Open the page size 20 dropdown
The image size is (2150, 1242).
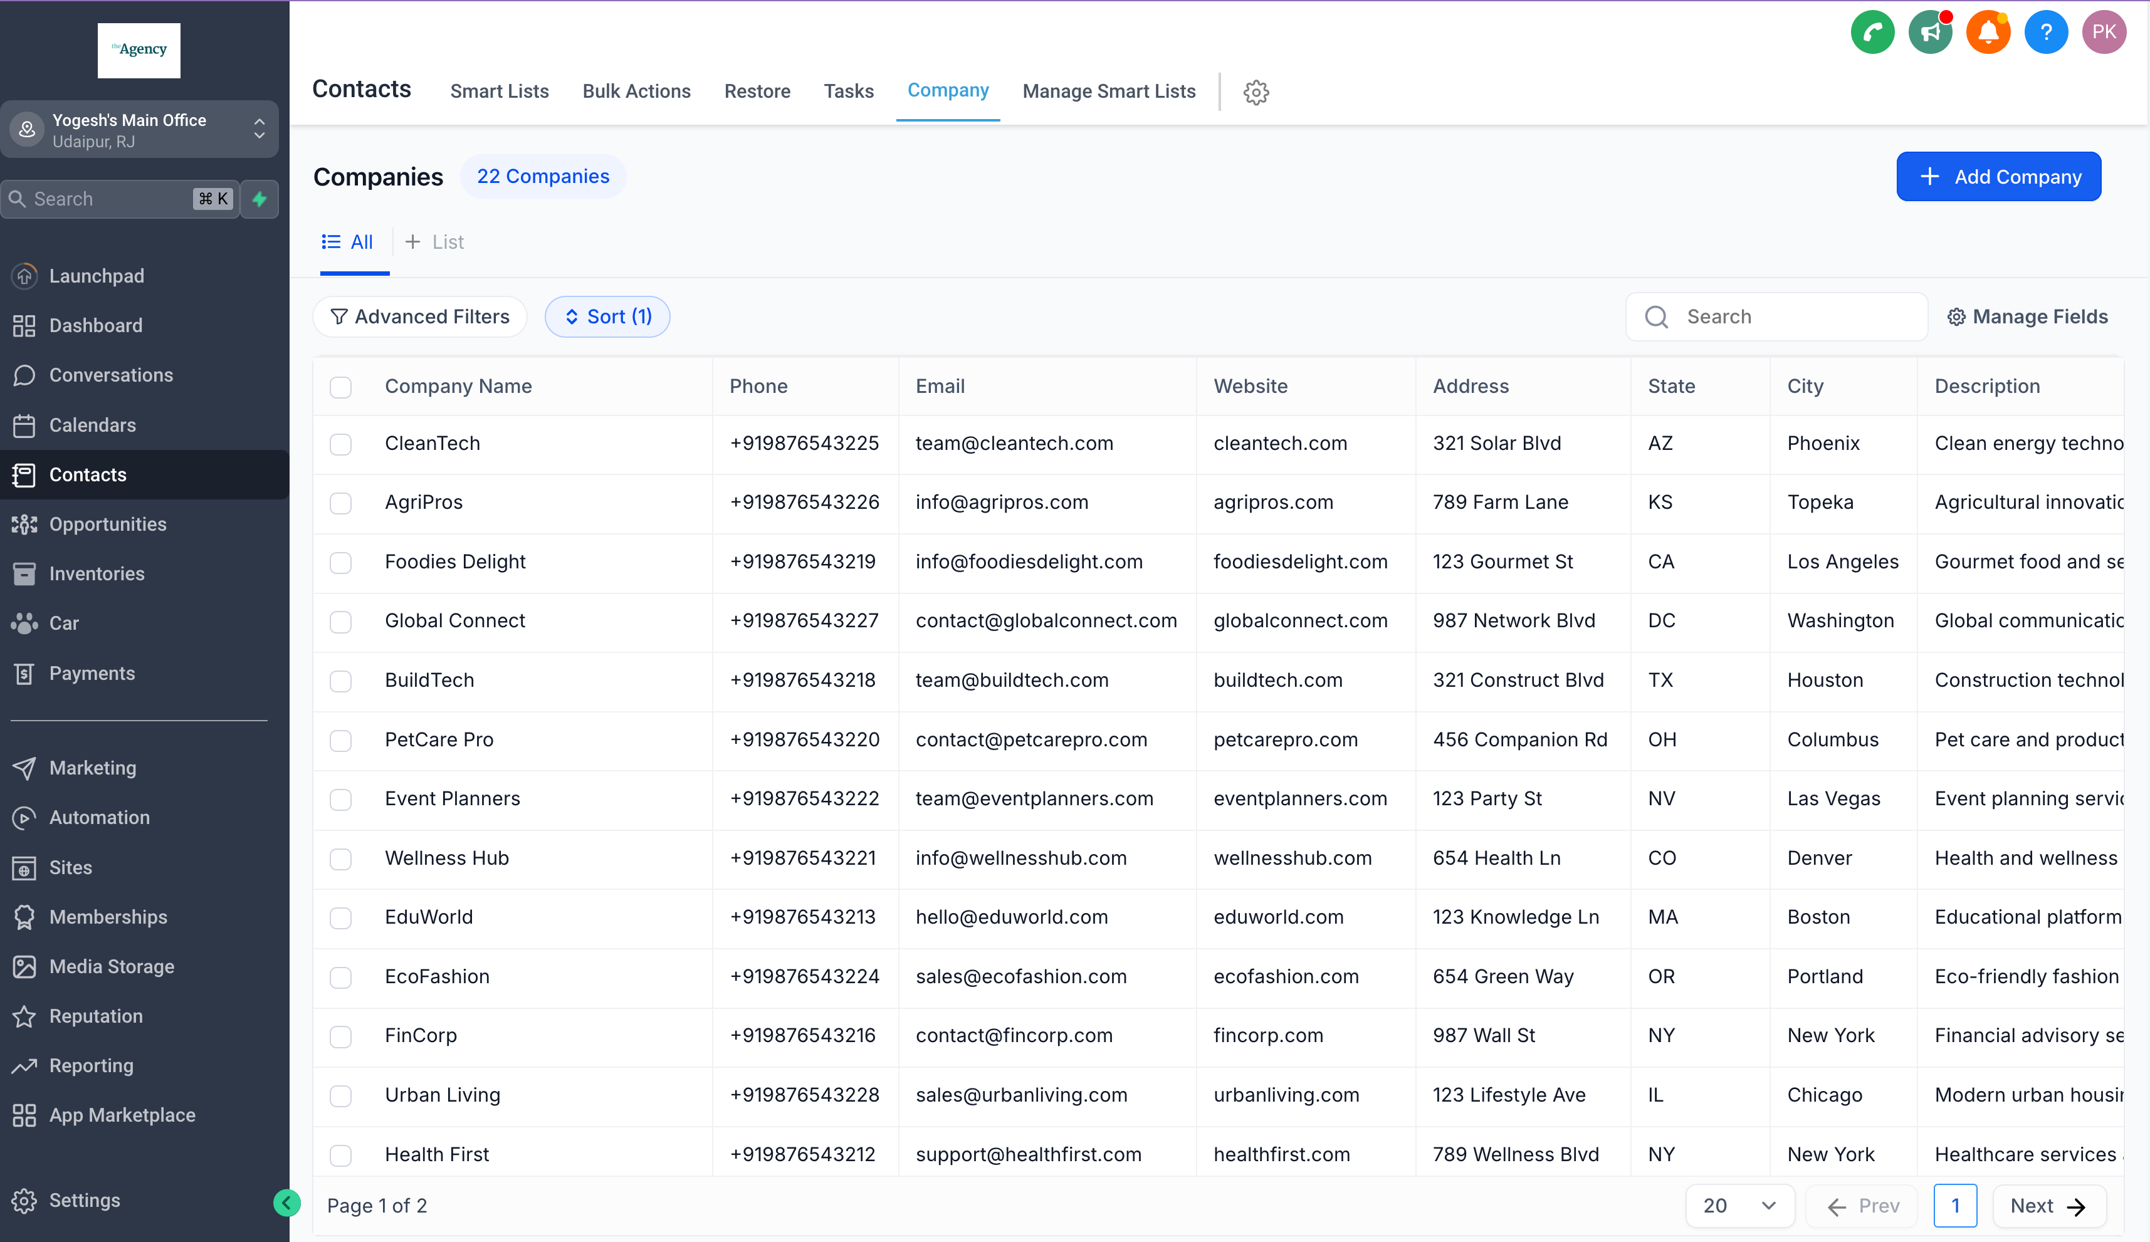click(x=1739, y=1205)
